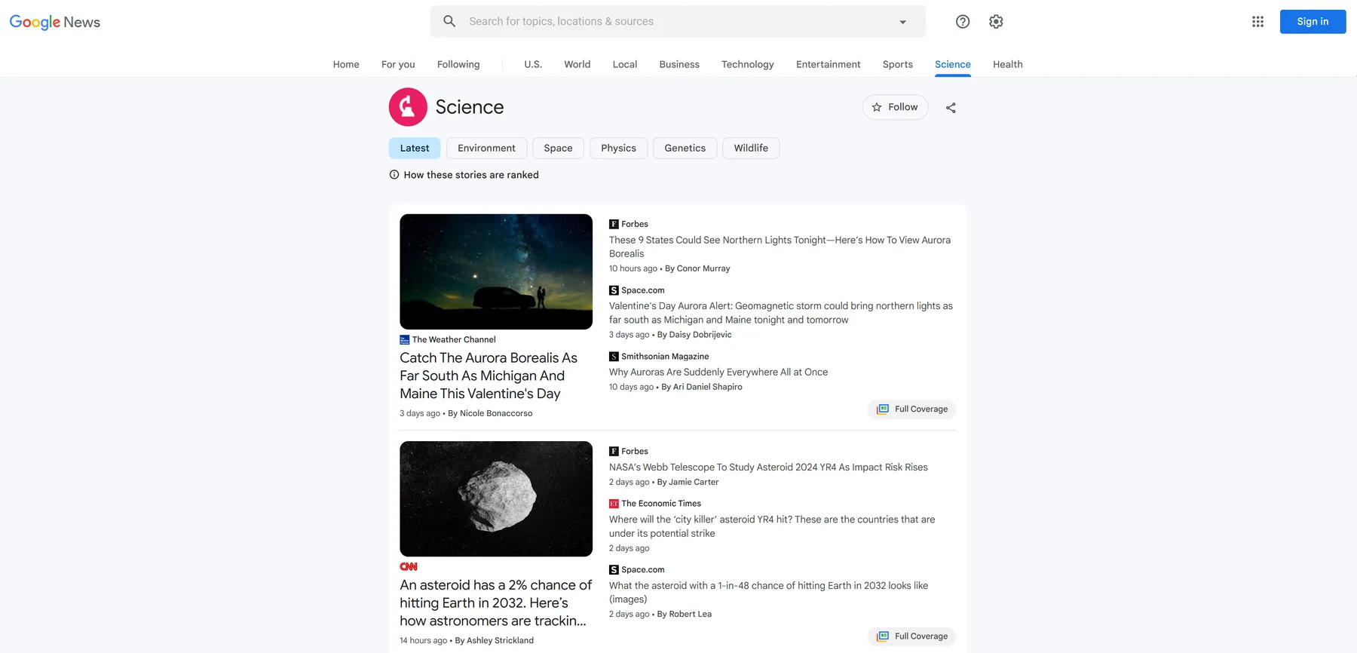The image size is (1357, 653).
Task: Click Space.com icon above 1-in-48 asteroid story
Action: coord(614,570)
